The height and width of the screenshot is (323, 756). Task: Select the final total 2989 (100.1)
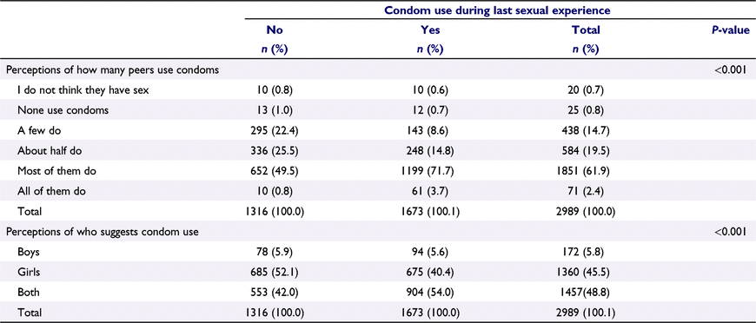coord(586,312)
